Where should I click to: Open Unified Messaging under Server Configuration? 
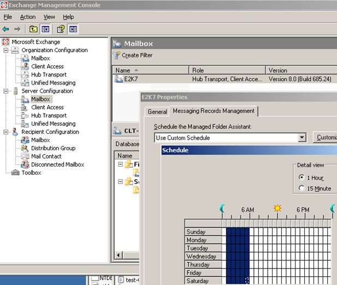click(x=54, y=123)
